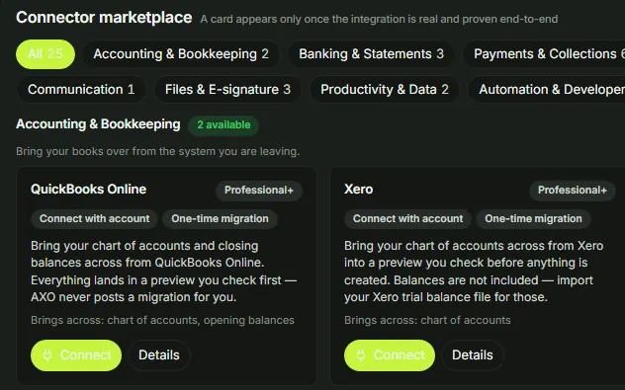Image resolution: width=625 pixels, height=390 pixels.
Task: Click QuickBooks 'Connect with account' tag
Action: 95,219
